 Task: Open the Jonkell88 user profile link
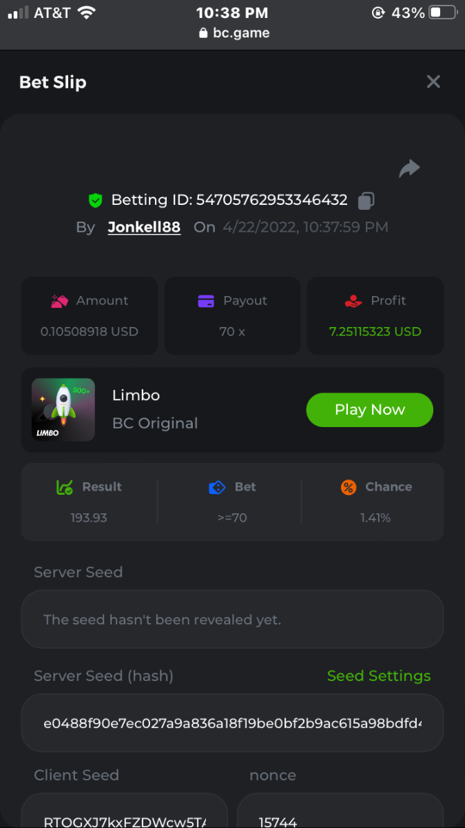pyautogui.click(x=144, y=227)
